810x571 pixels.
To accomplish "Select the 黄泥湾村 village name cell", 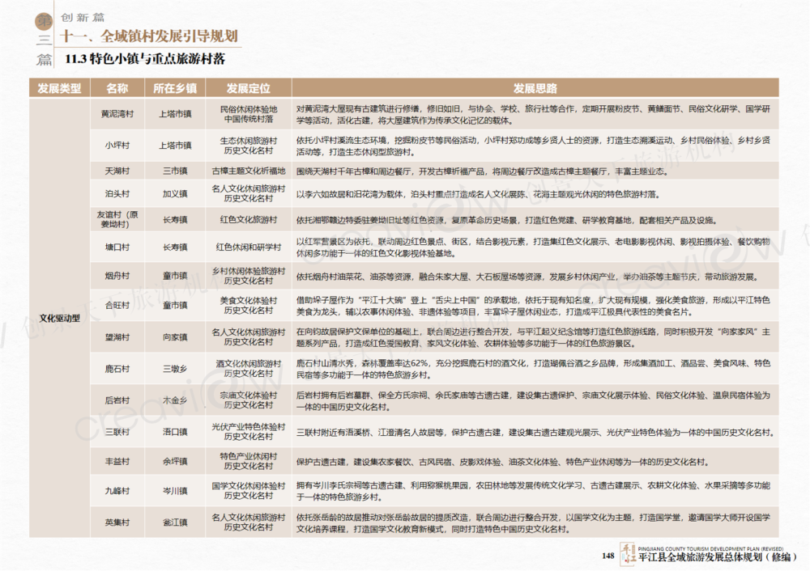I will click(x=117, y=113).
